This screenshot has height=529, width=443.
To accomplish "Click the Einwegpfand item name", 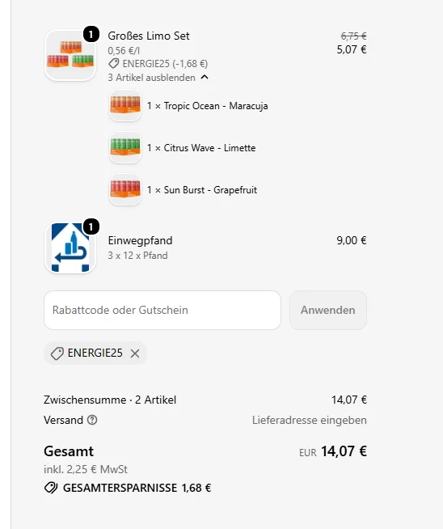I will point(140,240).
